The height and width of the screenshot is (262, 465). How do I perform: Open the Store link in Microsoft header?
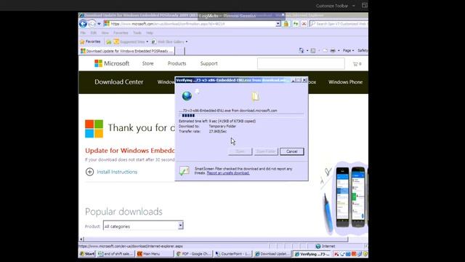pos(147,63)
